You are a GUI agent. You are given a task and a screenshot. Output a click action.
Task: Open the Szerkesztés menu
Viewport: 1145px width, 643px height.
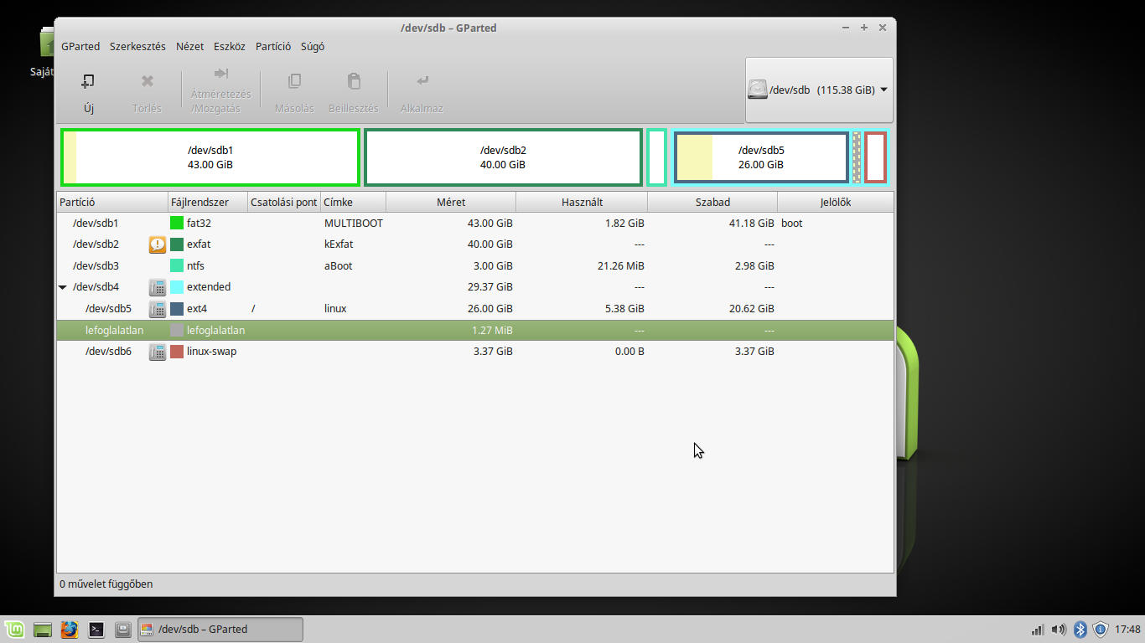click(137, 47)
